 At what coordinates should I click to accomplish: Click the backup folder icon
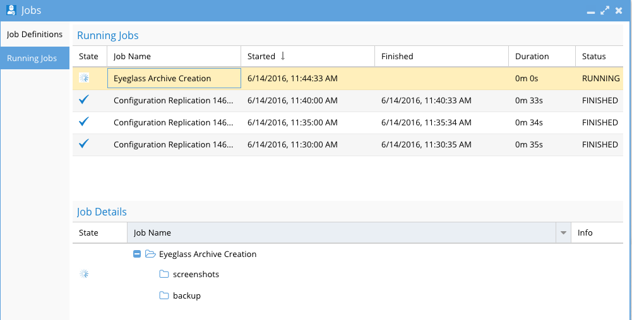tap(164, 295)
